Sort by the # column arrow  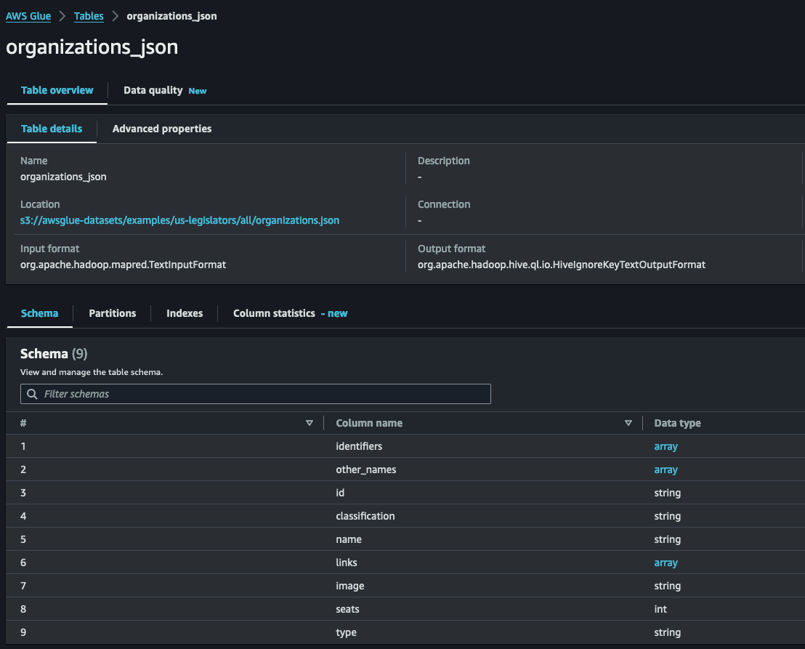310,423
